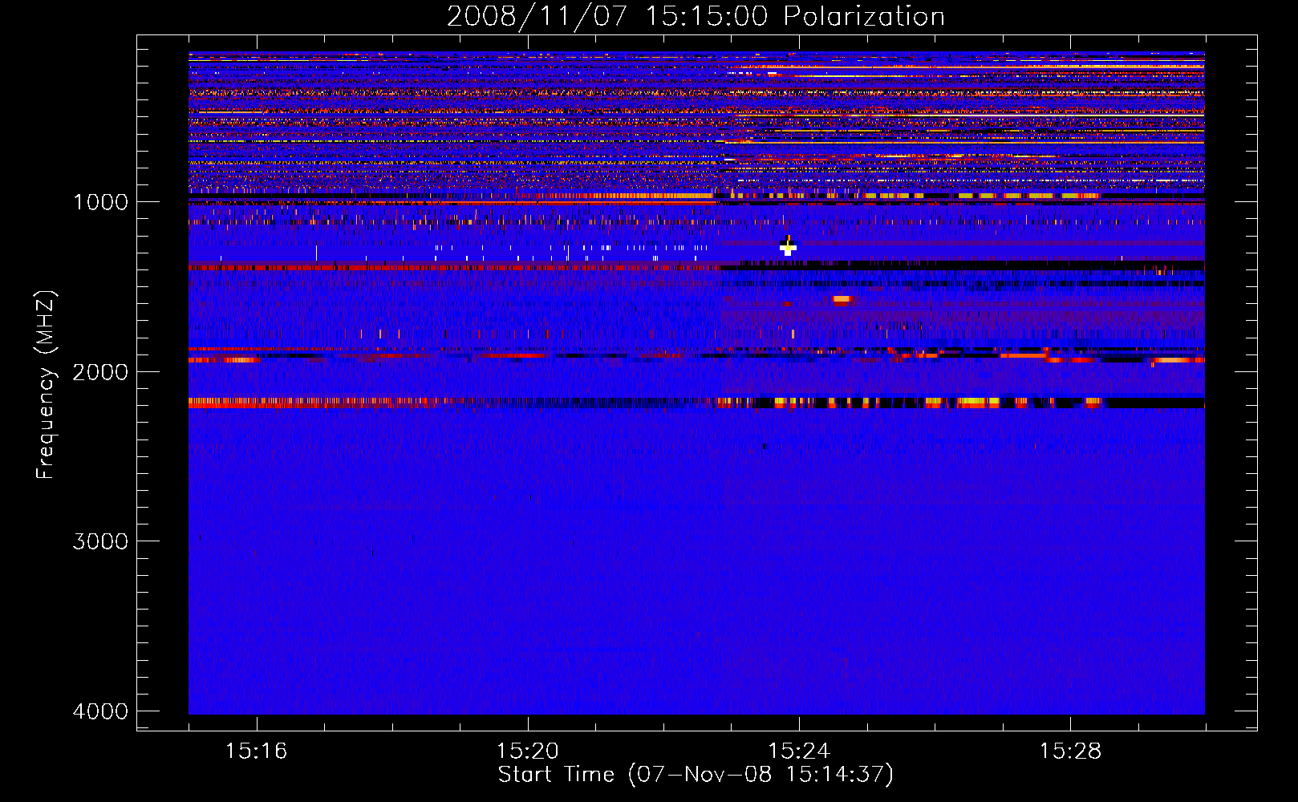Click the 15:20 time tick label
The height and width of the screenshot is (802, 1298).
point(527,751)
